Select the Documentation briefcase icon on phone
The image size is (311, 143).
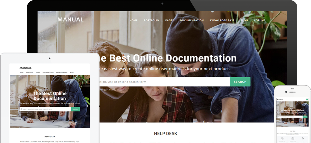293,138
